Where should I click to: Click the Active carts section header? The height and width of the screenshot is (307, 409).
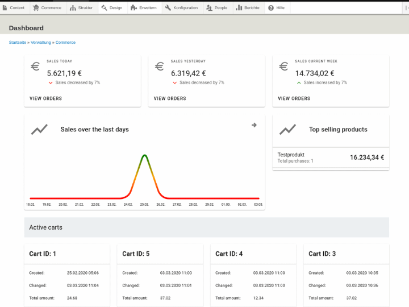207,227
